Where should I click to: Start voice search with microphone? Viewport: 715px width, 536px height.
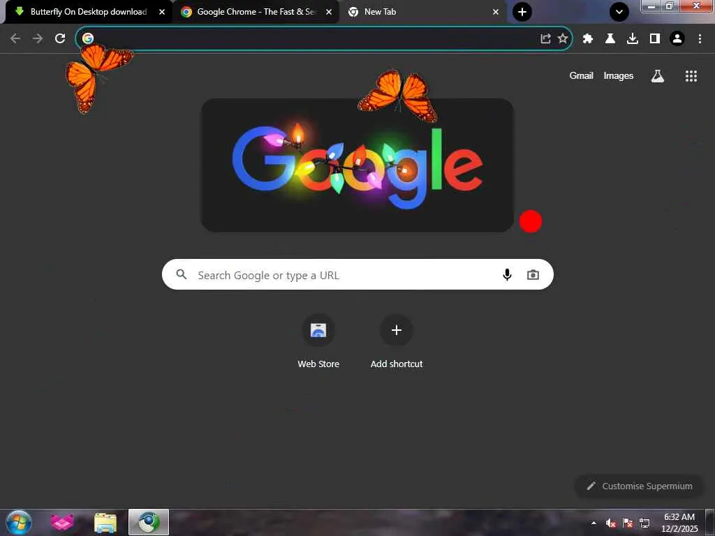pyautogui.click(x=507, y=275)
